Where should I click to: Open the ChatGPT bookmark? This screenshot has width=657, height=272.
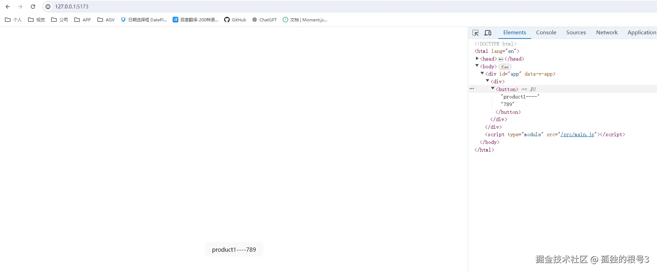coord(264,20)
